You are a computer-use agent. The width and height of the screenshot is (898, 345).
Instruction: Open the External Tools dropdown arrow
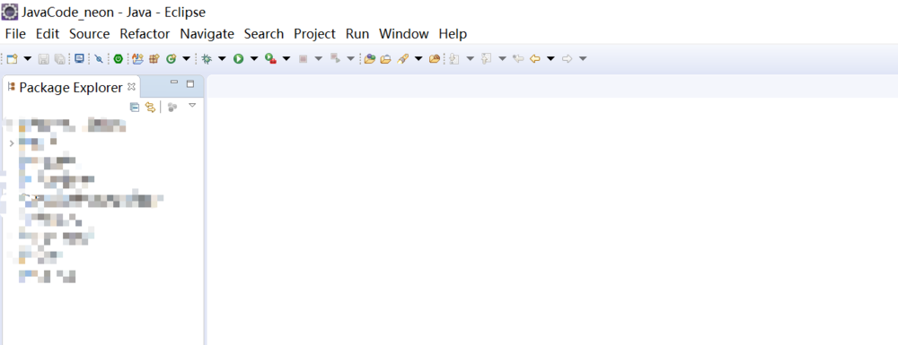point(286,58)
